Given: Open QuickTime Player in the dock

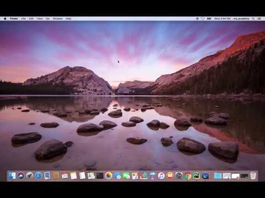Looking at the screenshot, I should (x=205, y=176).
